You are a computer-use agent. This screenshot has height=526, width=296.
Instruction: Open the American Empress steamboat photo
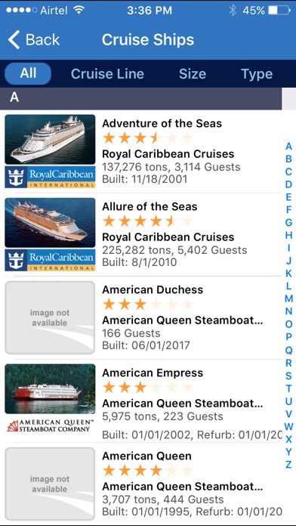tap(50, 388)
